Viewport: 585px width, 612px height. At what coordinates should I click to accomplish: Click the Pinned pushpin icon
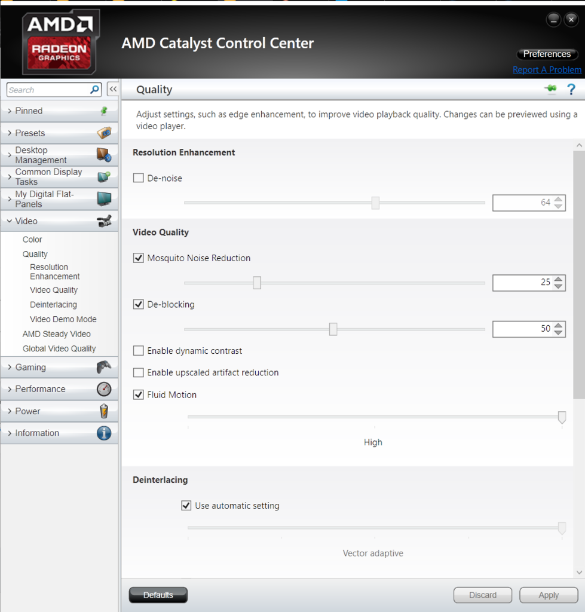tap(104, 111)
